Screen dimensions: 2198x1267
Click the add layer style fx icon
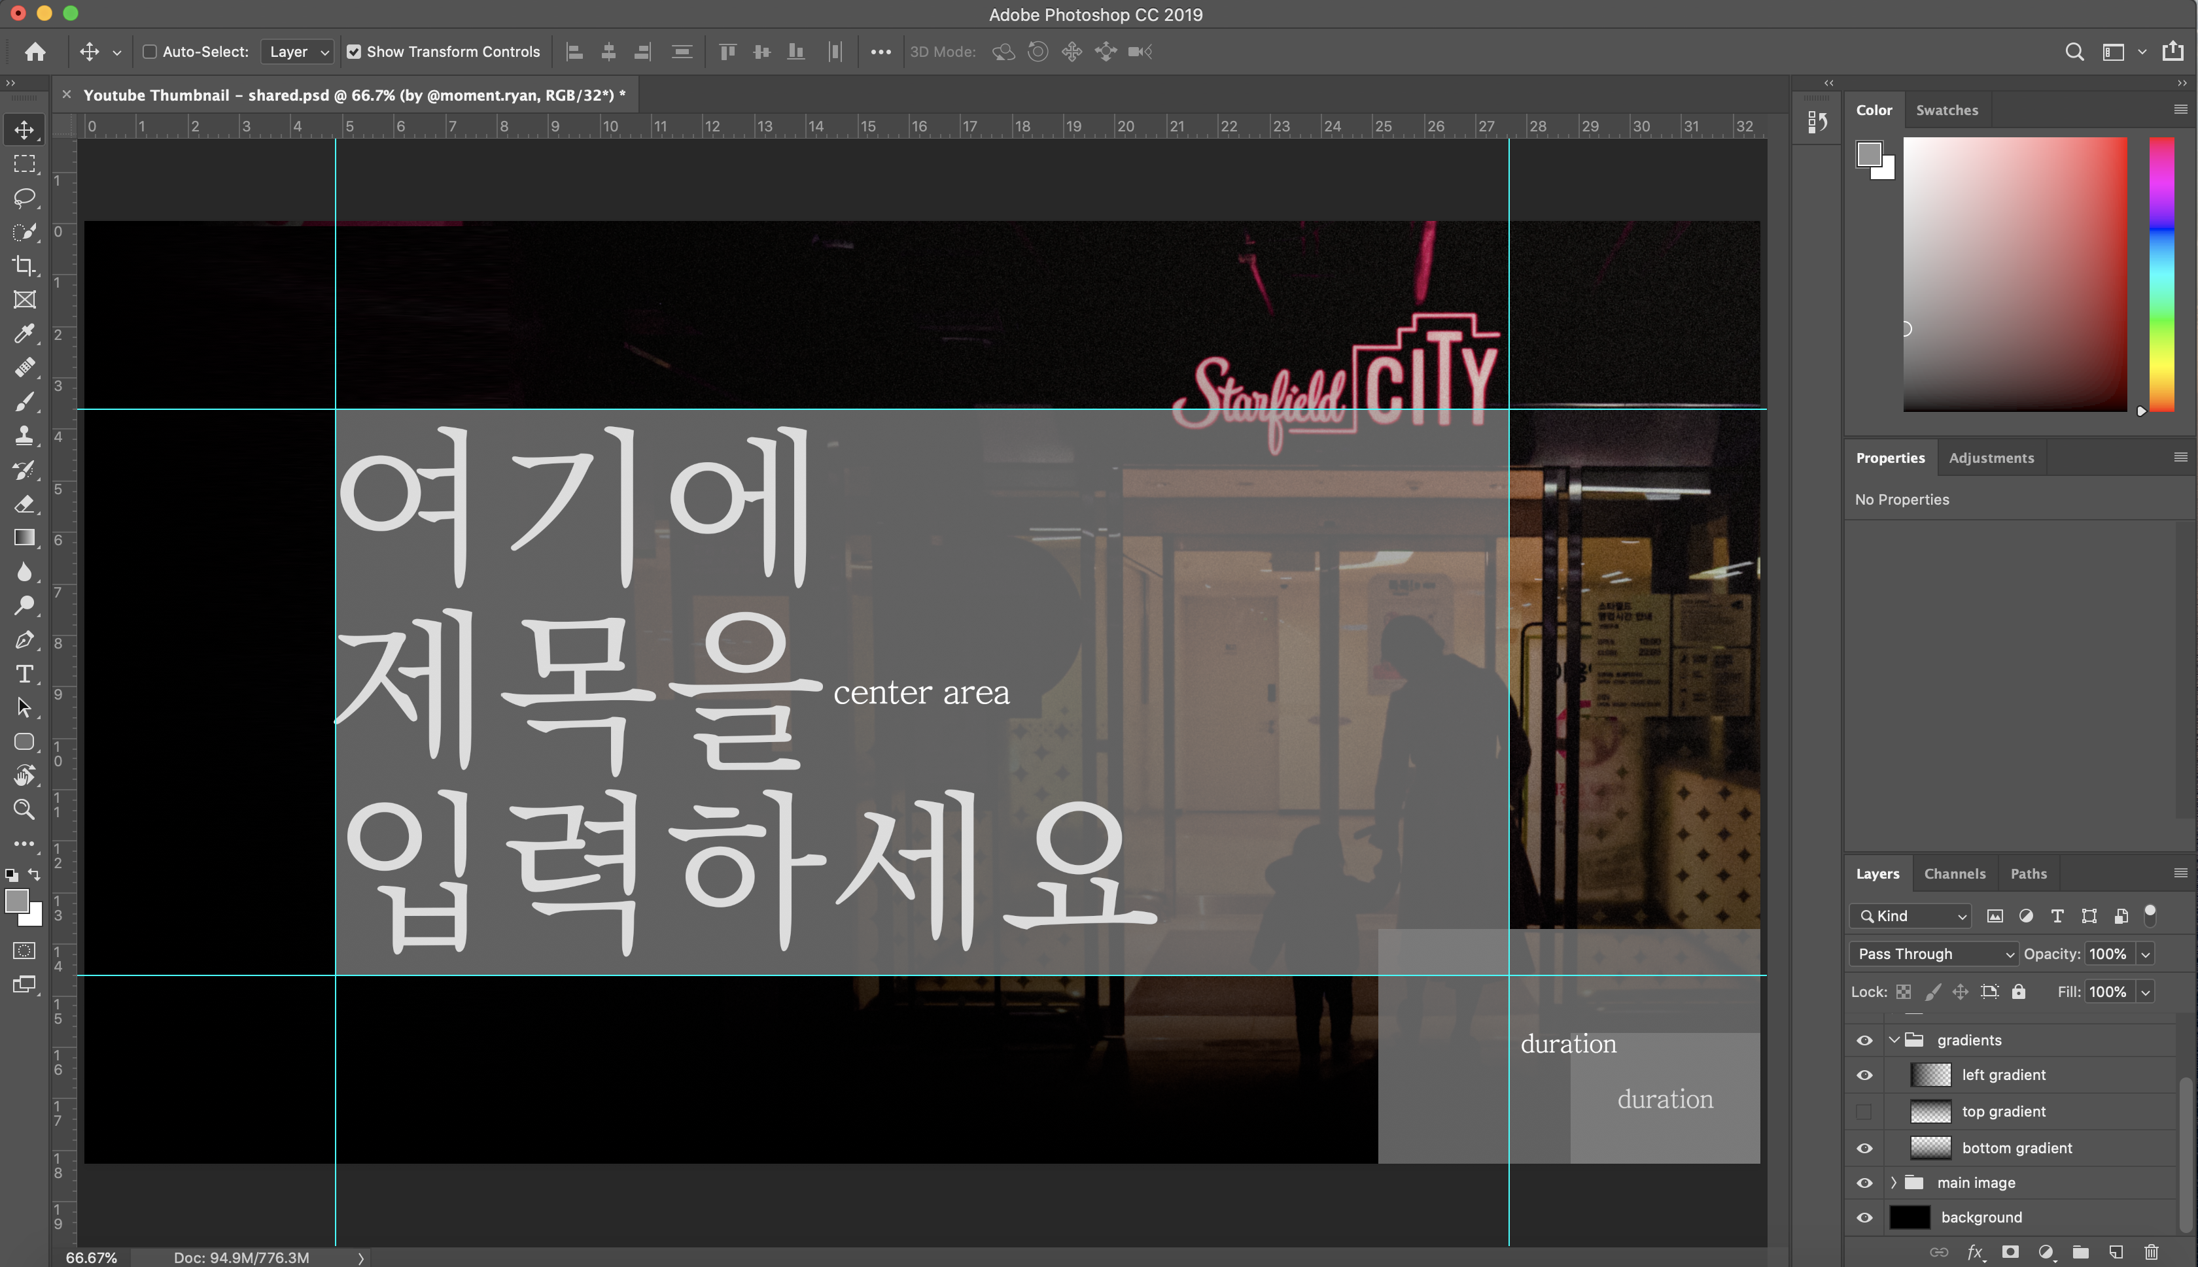point(1974,1251)
